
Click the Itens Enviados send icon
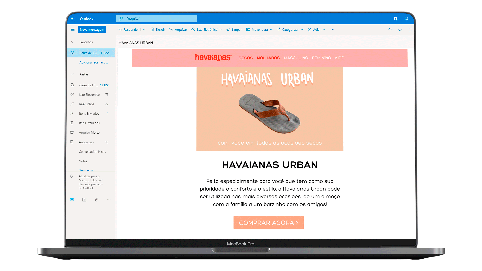72,113
